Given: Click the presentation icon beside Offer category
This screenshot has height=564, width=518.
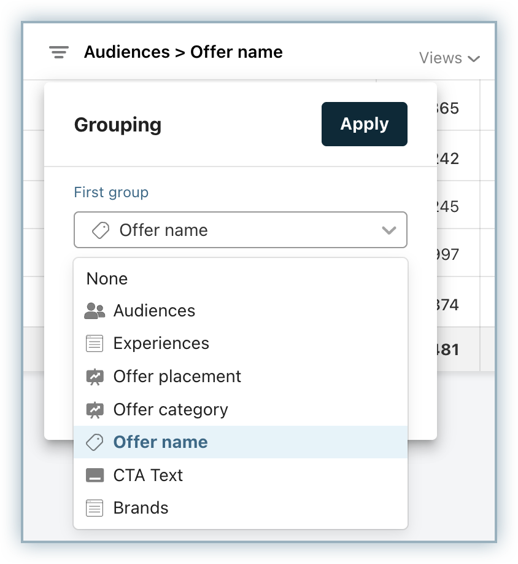Looking at the screenshot, I should coord(95,410).
